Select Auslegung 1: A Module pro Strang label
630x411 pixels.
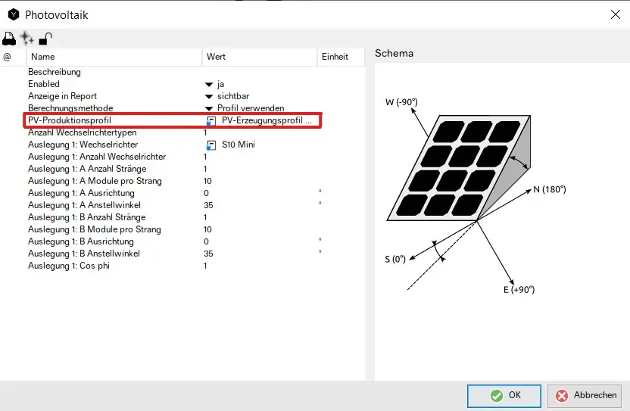coord(95,181)
